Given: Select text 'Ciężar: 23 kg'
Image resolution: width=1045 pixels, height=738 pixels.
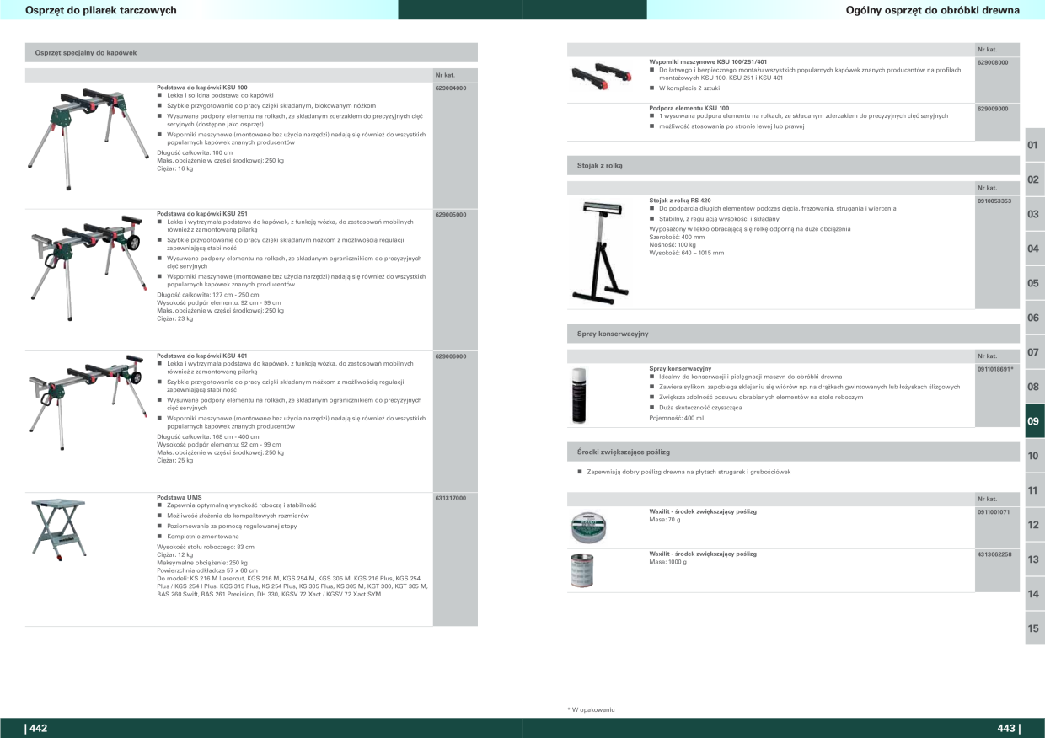Looking at the screenshot, I should tap(175, 318).
